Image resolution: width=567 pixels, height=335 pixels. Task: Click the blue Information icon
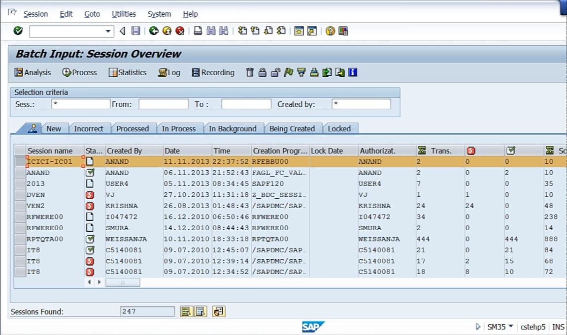click(353, 73)
